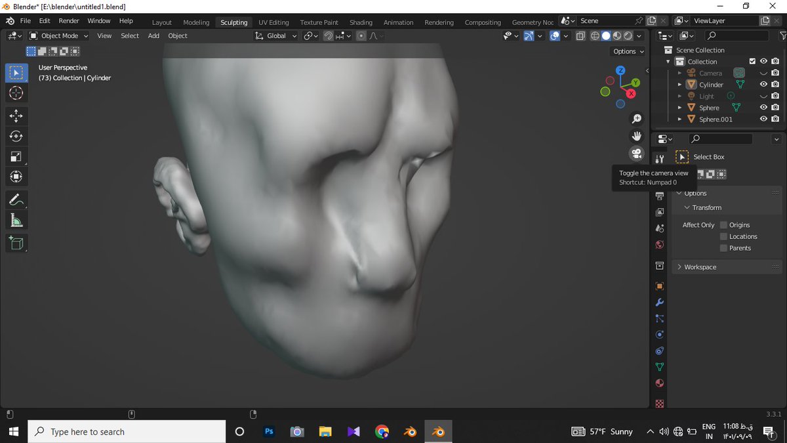
Task: Select the Measure tool
Action: click(16, 221)
